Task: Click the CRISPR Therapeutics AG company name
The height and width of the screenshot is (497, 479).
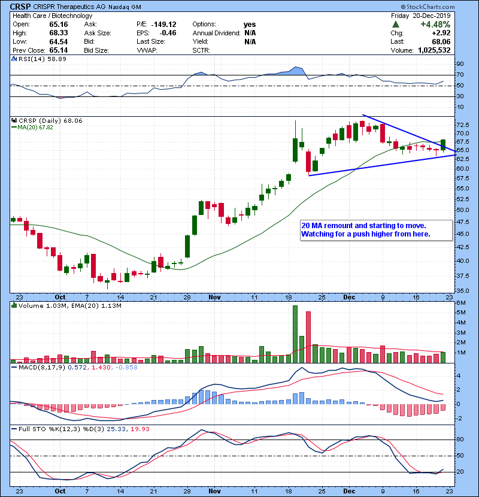Action: [x=69, y=7]
